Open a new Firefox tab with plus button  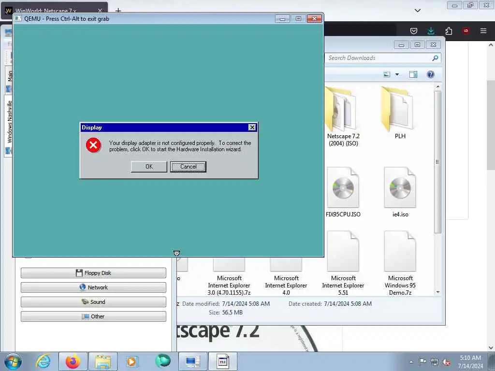(x=118, y=11)
